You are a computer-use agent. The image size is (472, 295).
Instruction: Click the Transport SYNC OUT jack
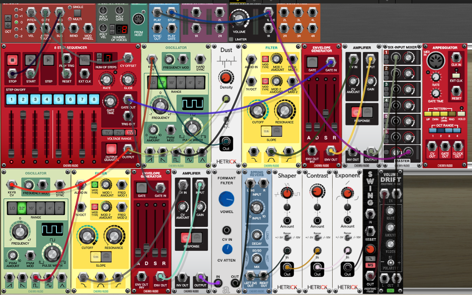(157, 28)
